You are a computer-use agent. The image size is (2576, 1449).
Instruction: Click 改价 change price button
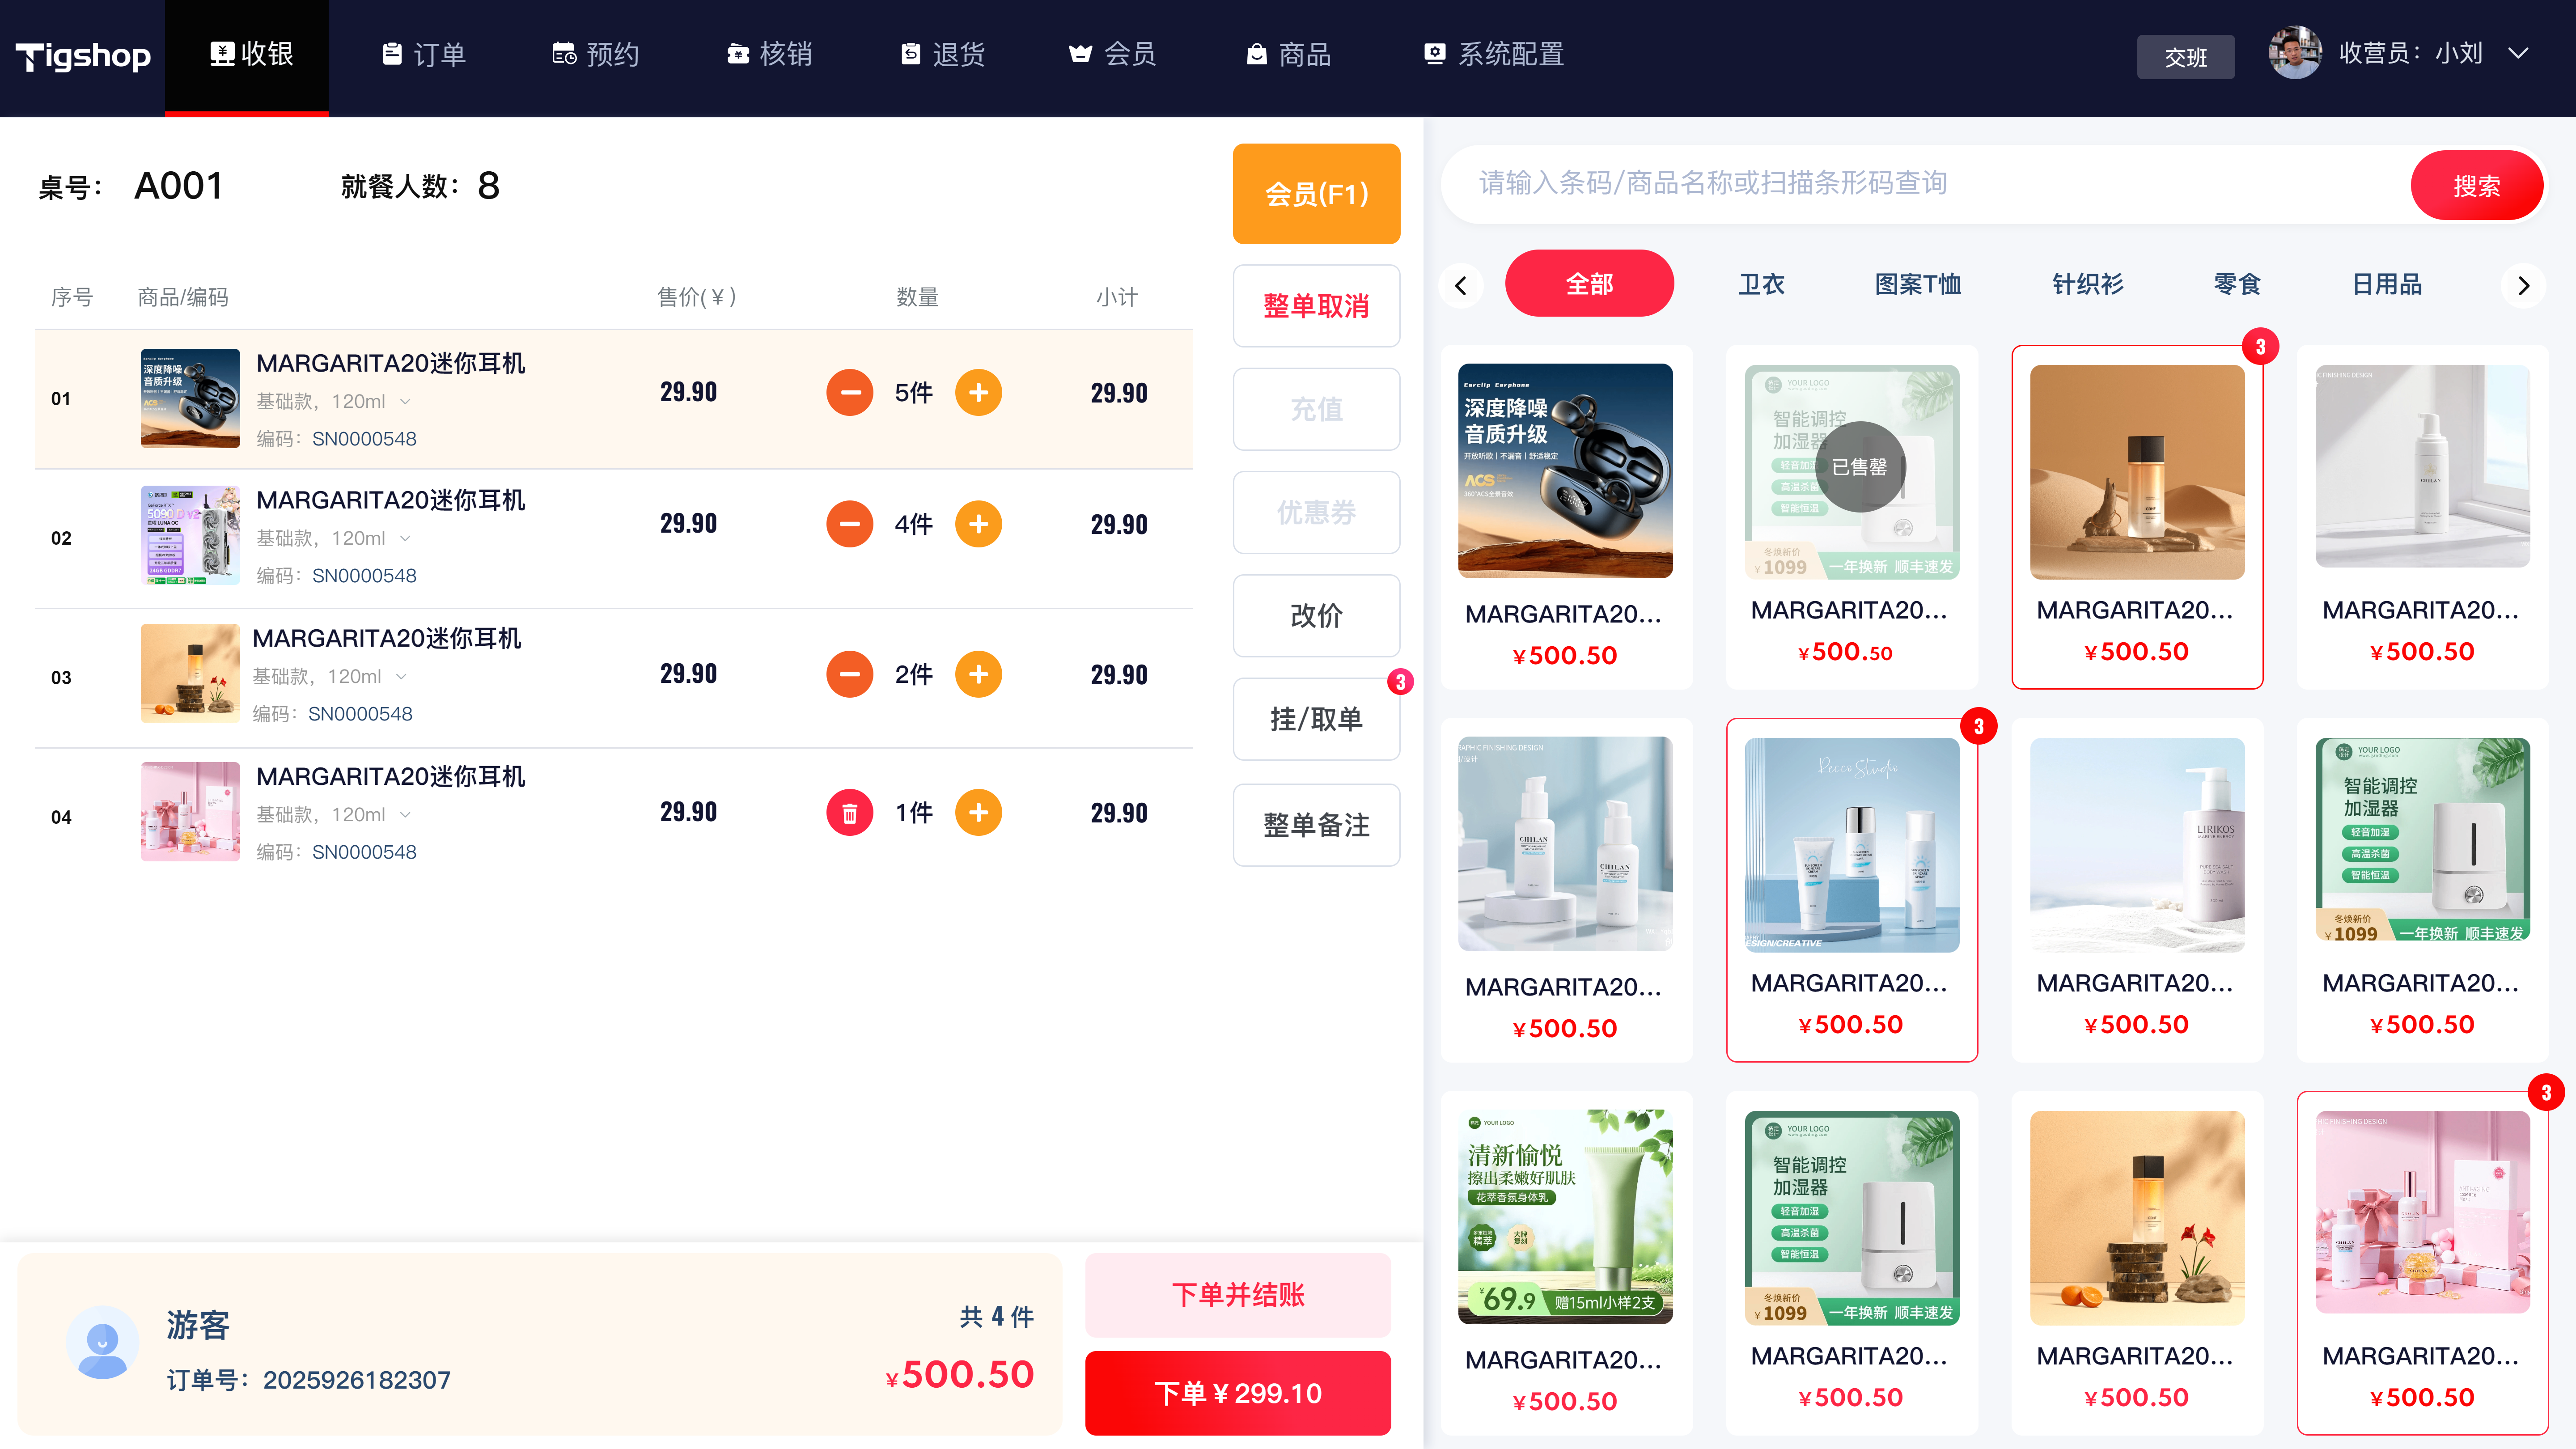(x=1316, y=615)
